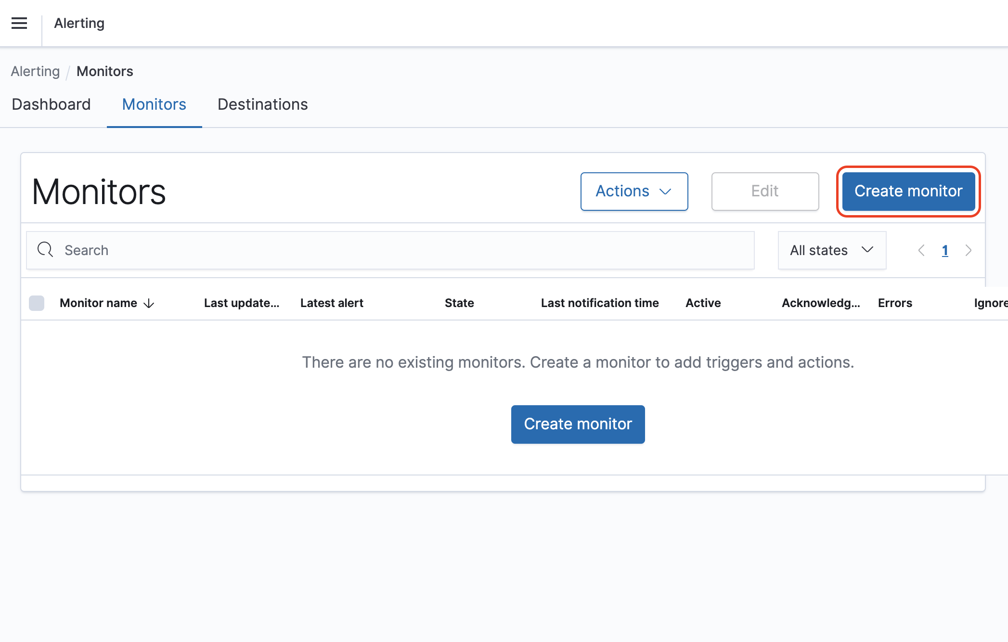This screenshot has height=642, width=1008.
Task: Open the Actions dropdown
Action: [633, 192]
